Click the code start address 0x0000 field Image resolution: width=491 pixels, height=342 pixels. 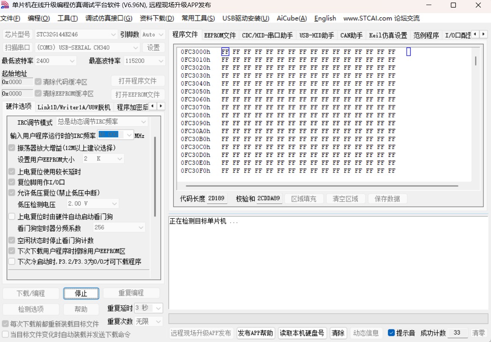[x=17, y=82]
